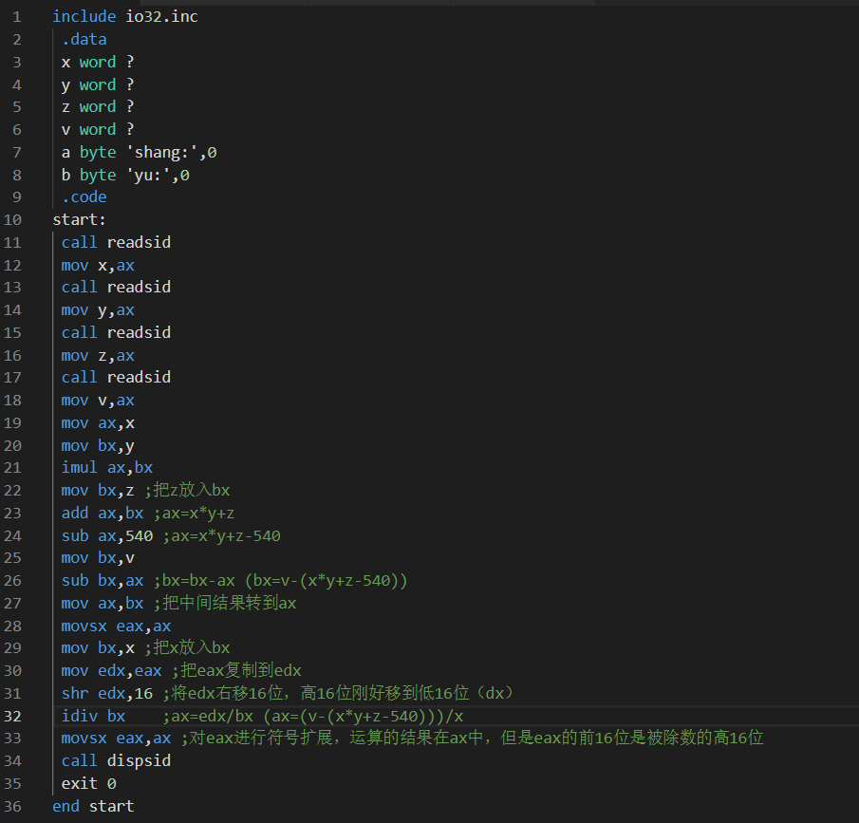This screenshot has width=859, height=823.
Task: Click 'call readsid' on line 11
Action: (x=116, y=242)
